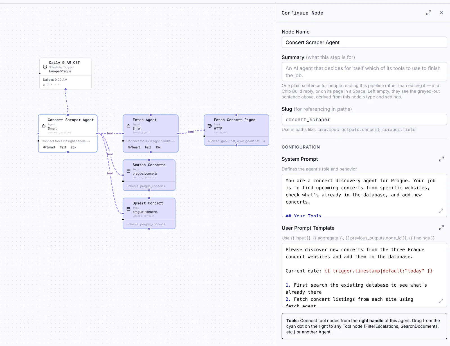This screenshot has height=346, width=450.
Task: Expand the System Prompt editor
Action: (442, 159)
